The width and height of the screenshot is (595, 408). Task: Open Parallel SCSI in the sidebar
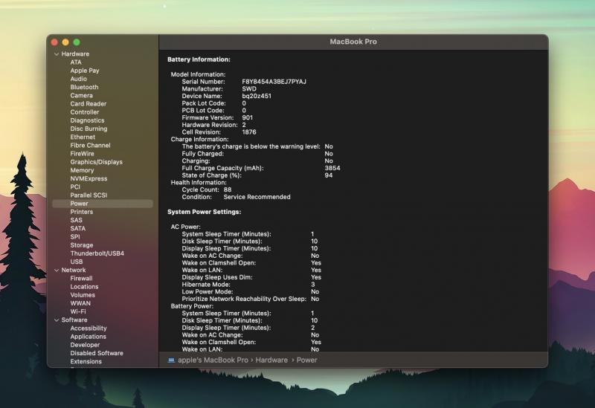coord(89,195)
